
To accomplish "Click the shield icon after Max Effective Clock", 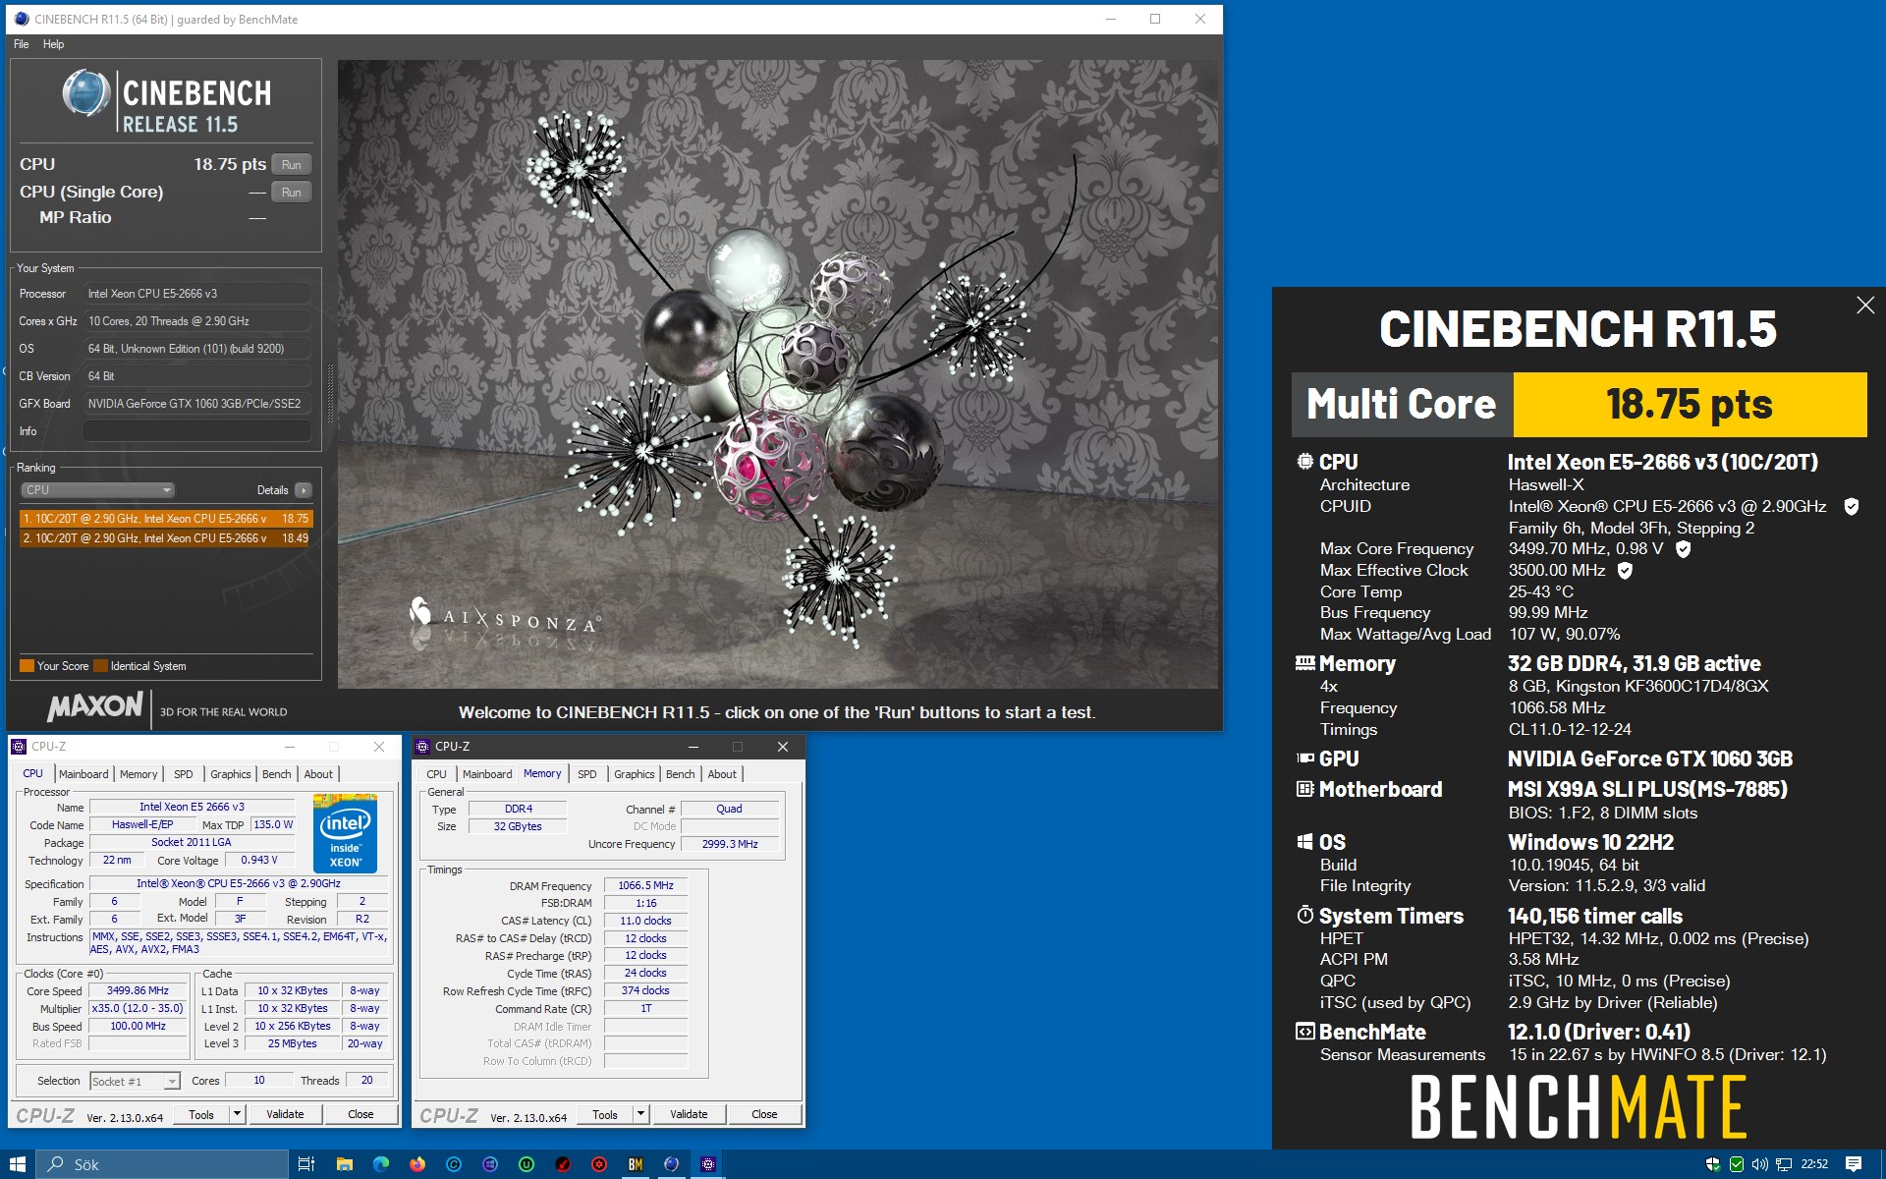I will (x=1625, y=571).
